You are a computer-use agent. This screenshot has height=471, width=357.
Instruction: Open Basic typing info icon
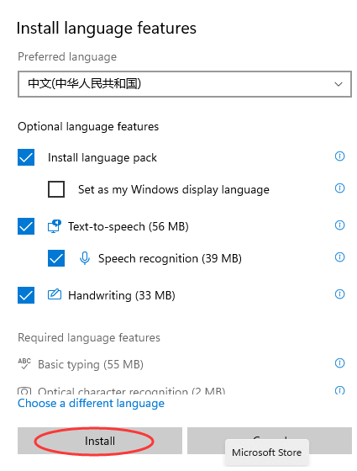coord(339,363)
